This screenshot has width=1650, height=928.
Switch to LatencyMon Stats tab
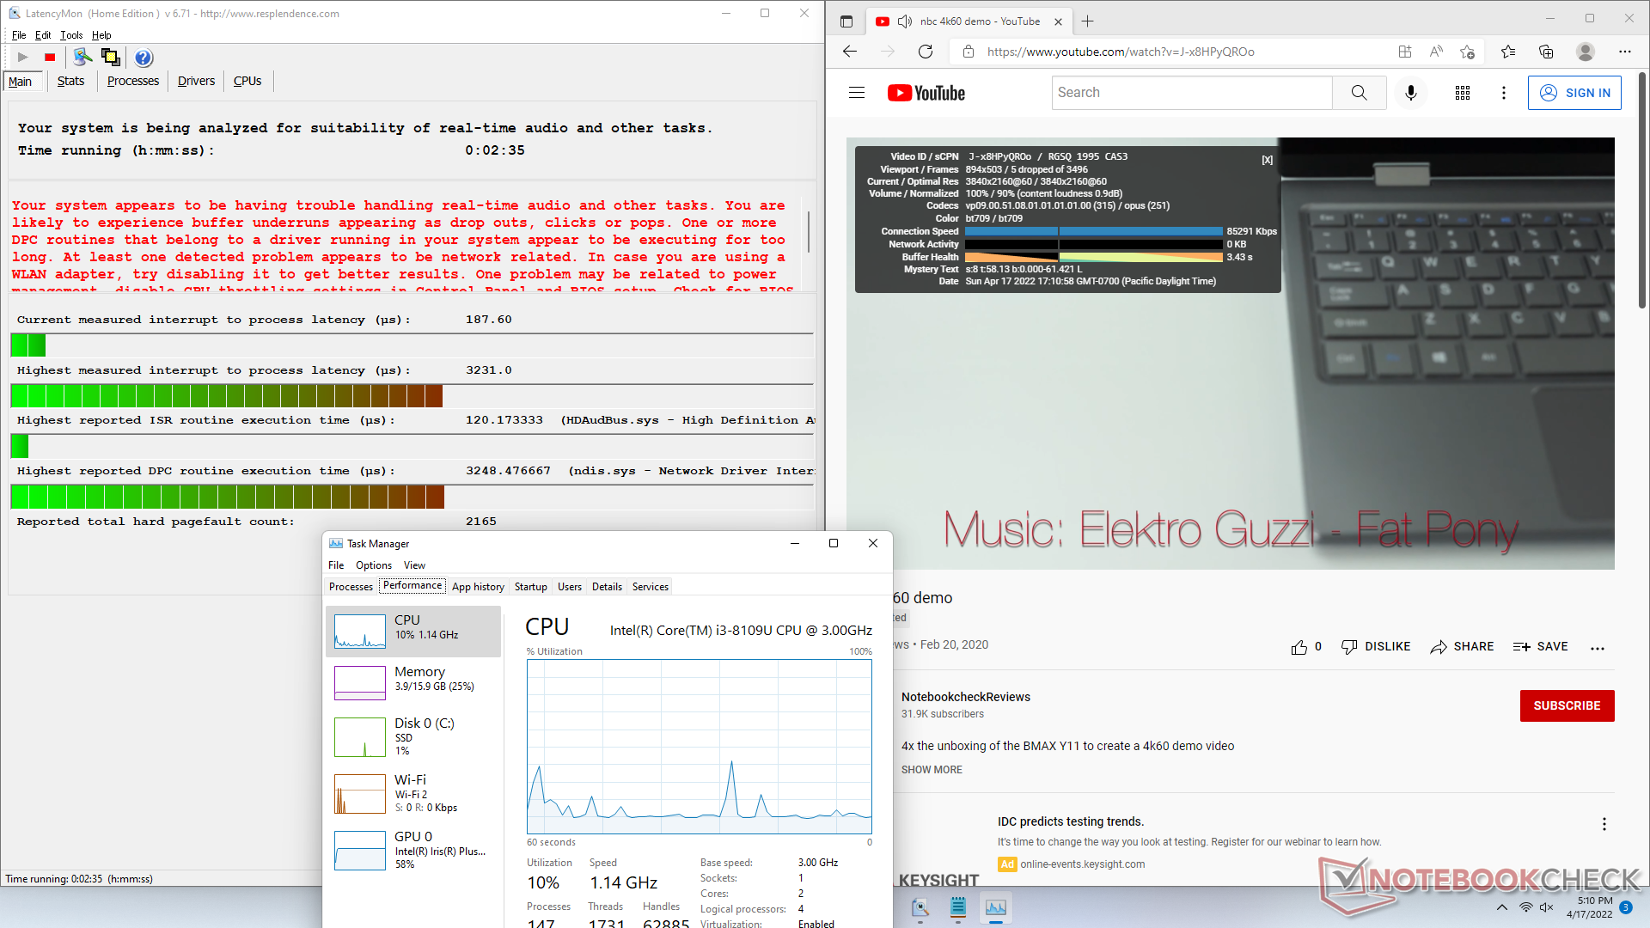[70, 81]
